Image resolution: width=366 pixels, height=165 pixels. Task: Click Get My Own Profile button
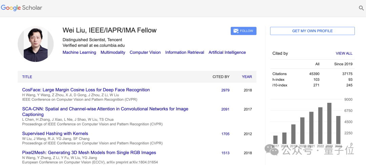pyautogui.click(x=312, y=31)
